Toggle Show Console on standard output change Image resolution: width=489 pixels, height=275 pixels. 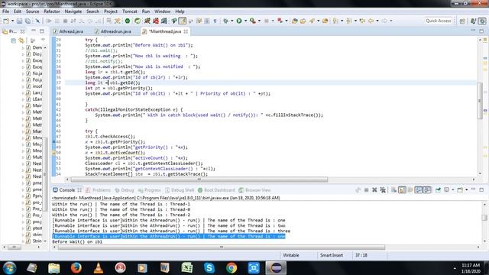(419, 190)
